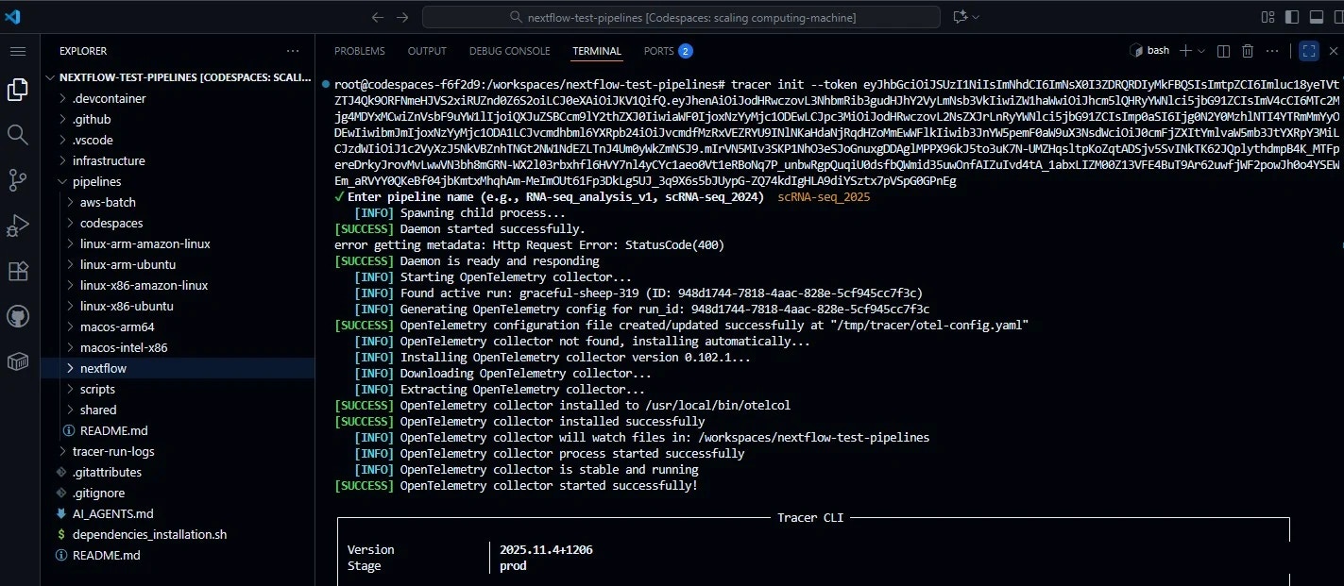
Task: Toggle primary sidebar visibility
Action: [x=1292, y=16]
